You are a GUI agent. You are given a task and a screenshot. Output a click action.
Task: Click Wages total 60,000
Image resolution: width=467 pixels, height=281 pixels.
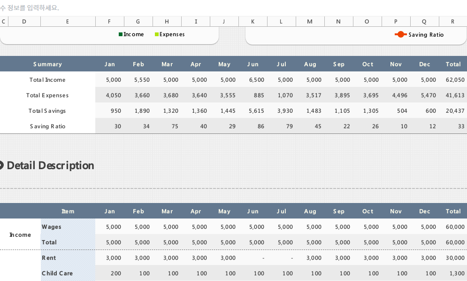coord(455,226)
